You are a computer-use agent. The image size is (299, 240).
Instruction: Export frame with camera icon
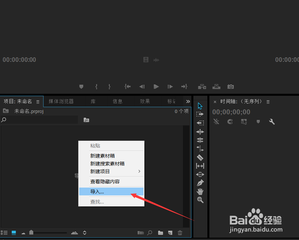tap(231, 87)
